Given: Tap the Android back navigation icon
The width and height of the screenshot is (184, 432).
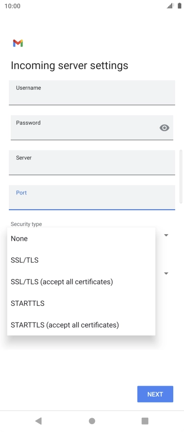Looking at the screenshot, I should [x=38, y=421].
